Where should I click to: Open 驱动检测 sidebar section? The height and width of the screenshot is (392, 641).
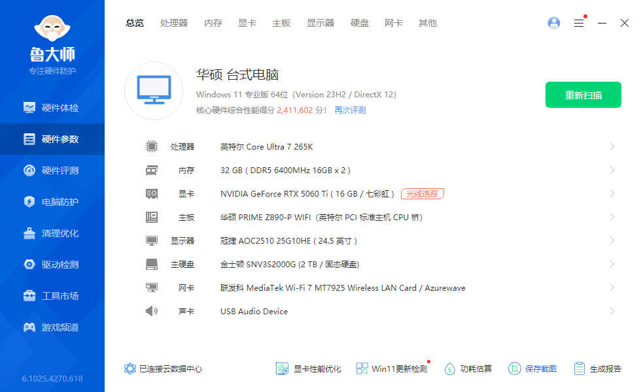tap(52, 265)
